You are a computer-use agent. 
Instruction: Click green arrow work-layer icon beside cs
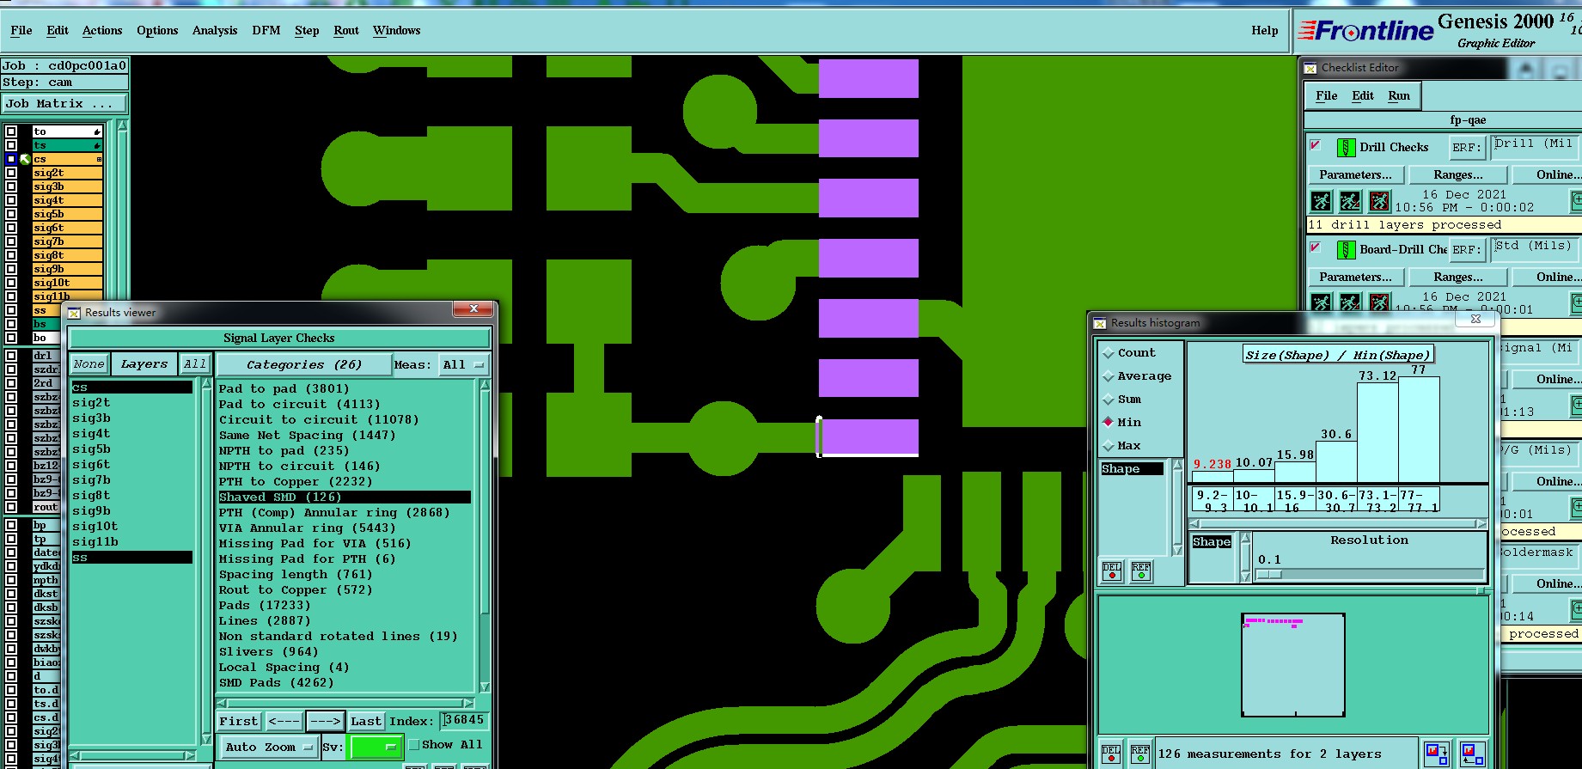[x=25, y=159]
